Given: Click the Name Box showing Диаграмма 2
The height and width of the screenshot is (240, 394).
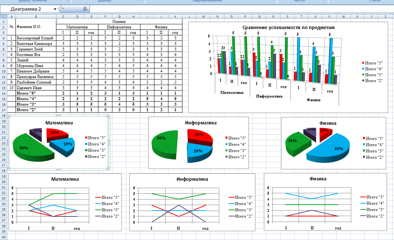Looking at the screenshot, I should 26,9.
